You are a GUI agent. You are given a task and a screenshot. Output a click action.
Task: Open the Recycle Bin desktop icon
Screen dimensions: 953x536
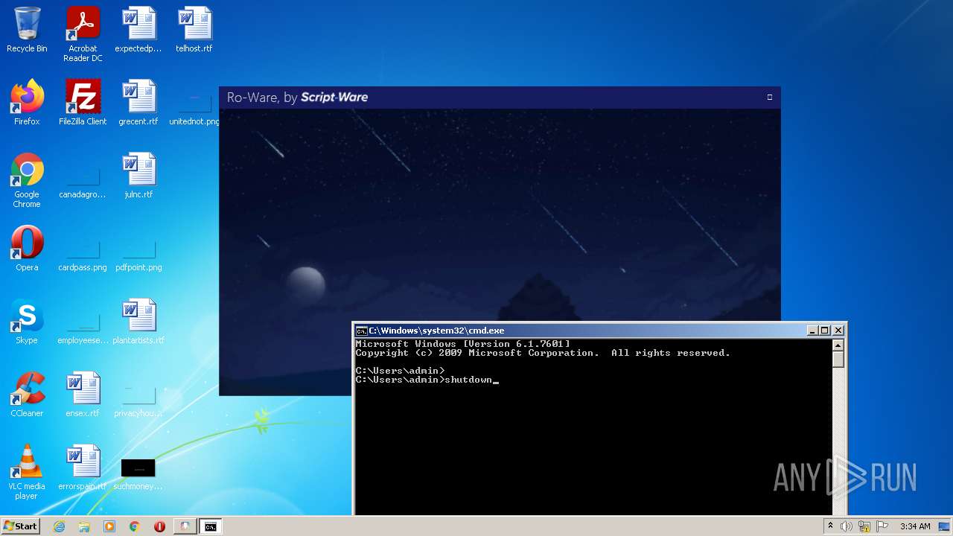27,31
